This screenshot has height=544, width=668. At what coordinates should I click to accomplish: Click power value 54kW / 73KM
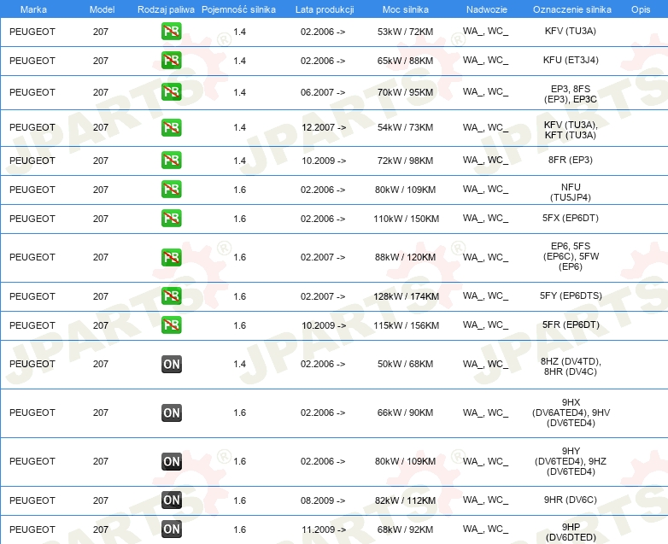(405, 127)
